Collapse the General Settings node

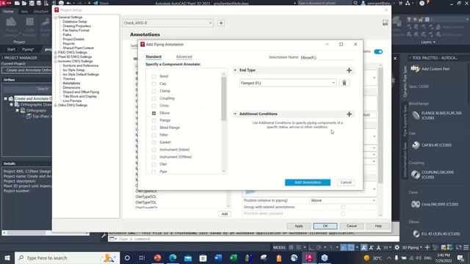coord(56,18)
